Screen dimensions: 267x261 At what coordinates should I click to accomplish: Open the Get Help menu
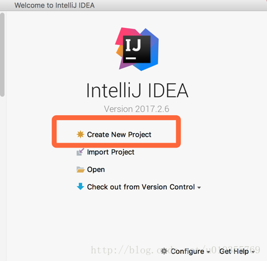tap(234, 251)
